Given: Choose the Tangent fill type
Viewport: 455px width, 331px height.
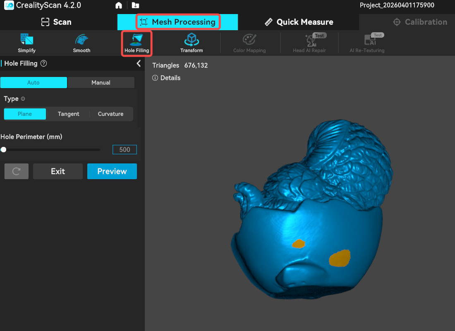Looking at the screenshot, I should pyautogui.click(x=68, y=114).
